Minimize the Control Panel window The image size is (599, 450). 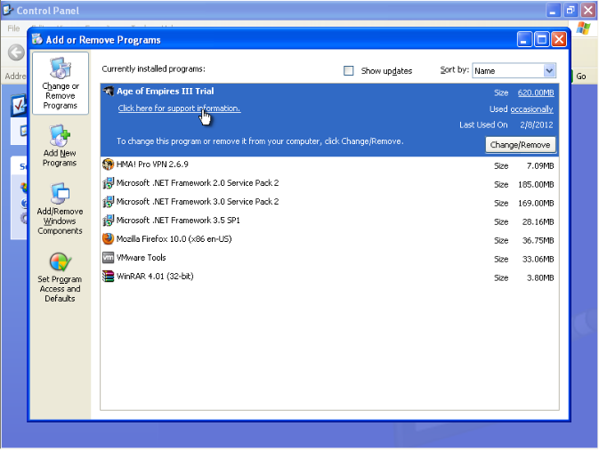553,11
